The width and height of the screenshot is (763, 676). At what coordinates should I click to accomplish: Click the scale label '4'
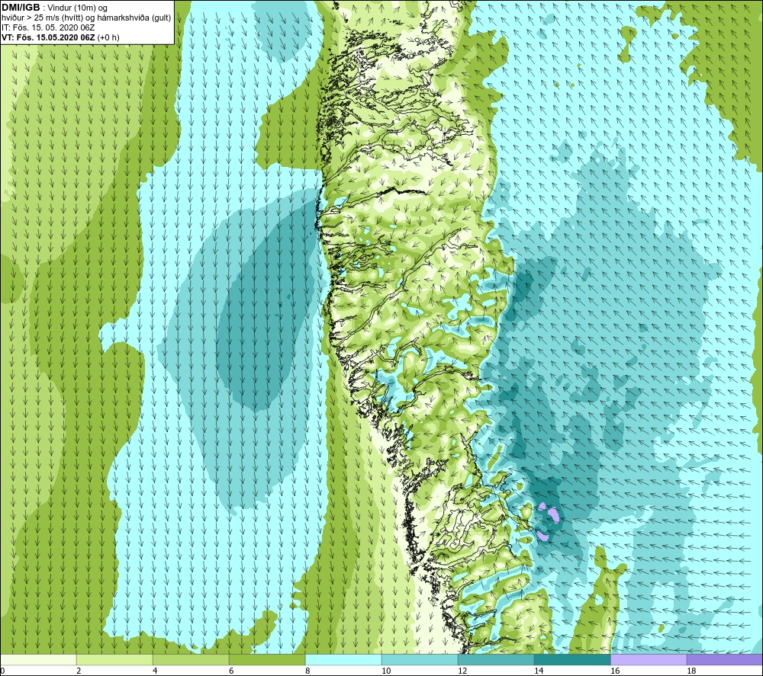point(155,671)
